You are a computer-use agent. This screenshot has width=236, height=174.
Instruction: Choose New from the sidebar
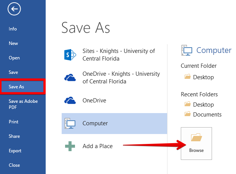click(13, 43)
